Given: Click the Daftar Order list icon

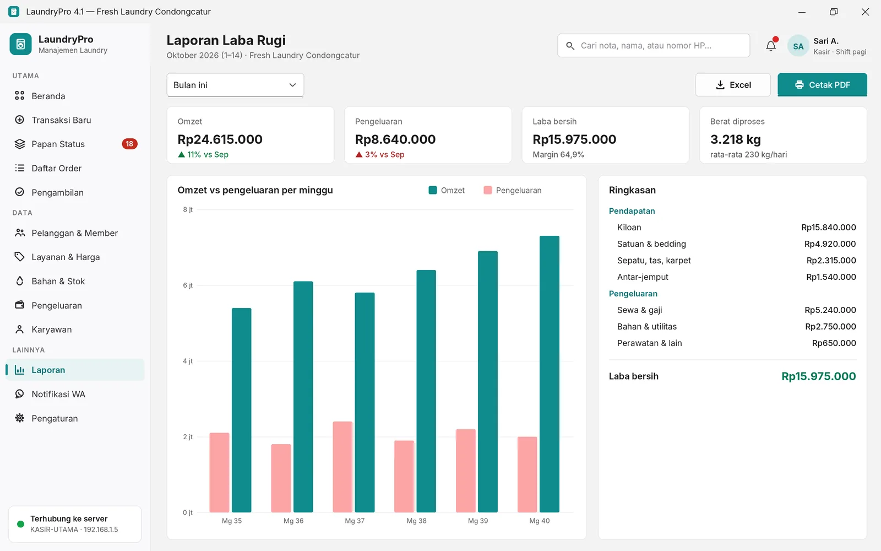Looking at the screenshot, I should (20, 168).
